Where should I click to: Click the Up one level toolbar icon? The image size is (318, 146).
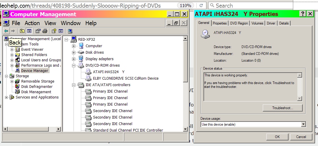click(x=22, y=31)
